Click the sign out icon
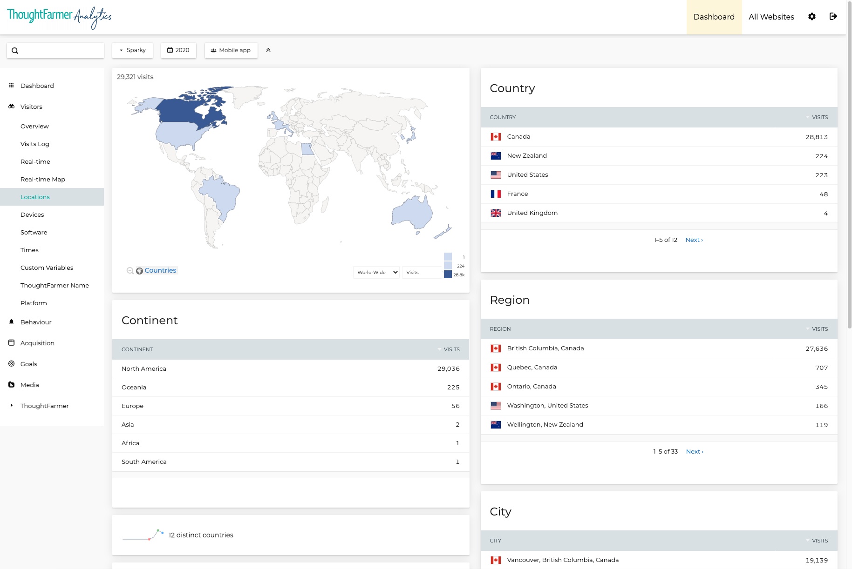 833,17
